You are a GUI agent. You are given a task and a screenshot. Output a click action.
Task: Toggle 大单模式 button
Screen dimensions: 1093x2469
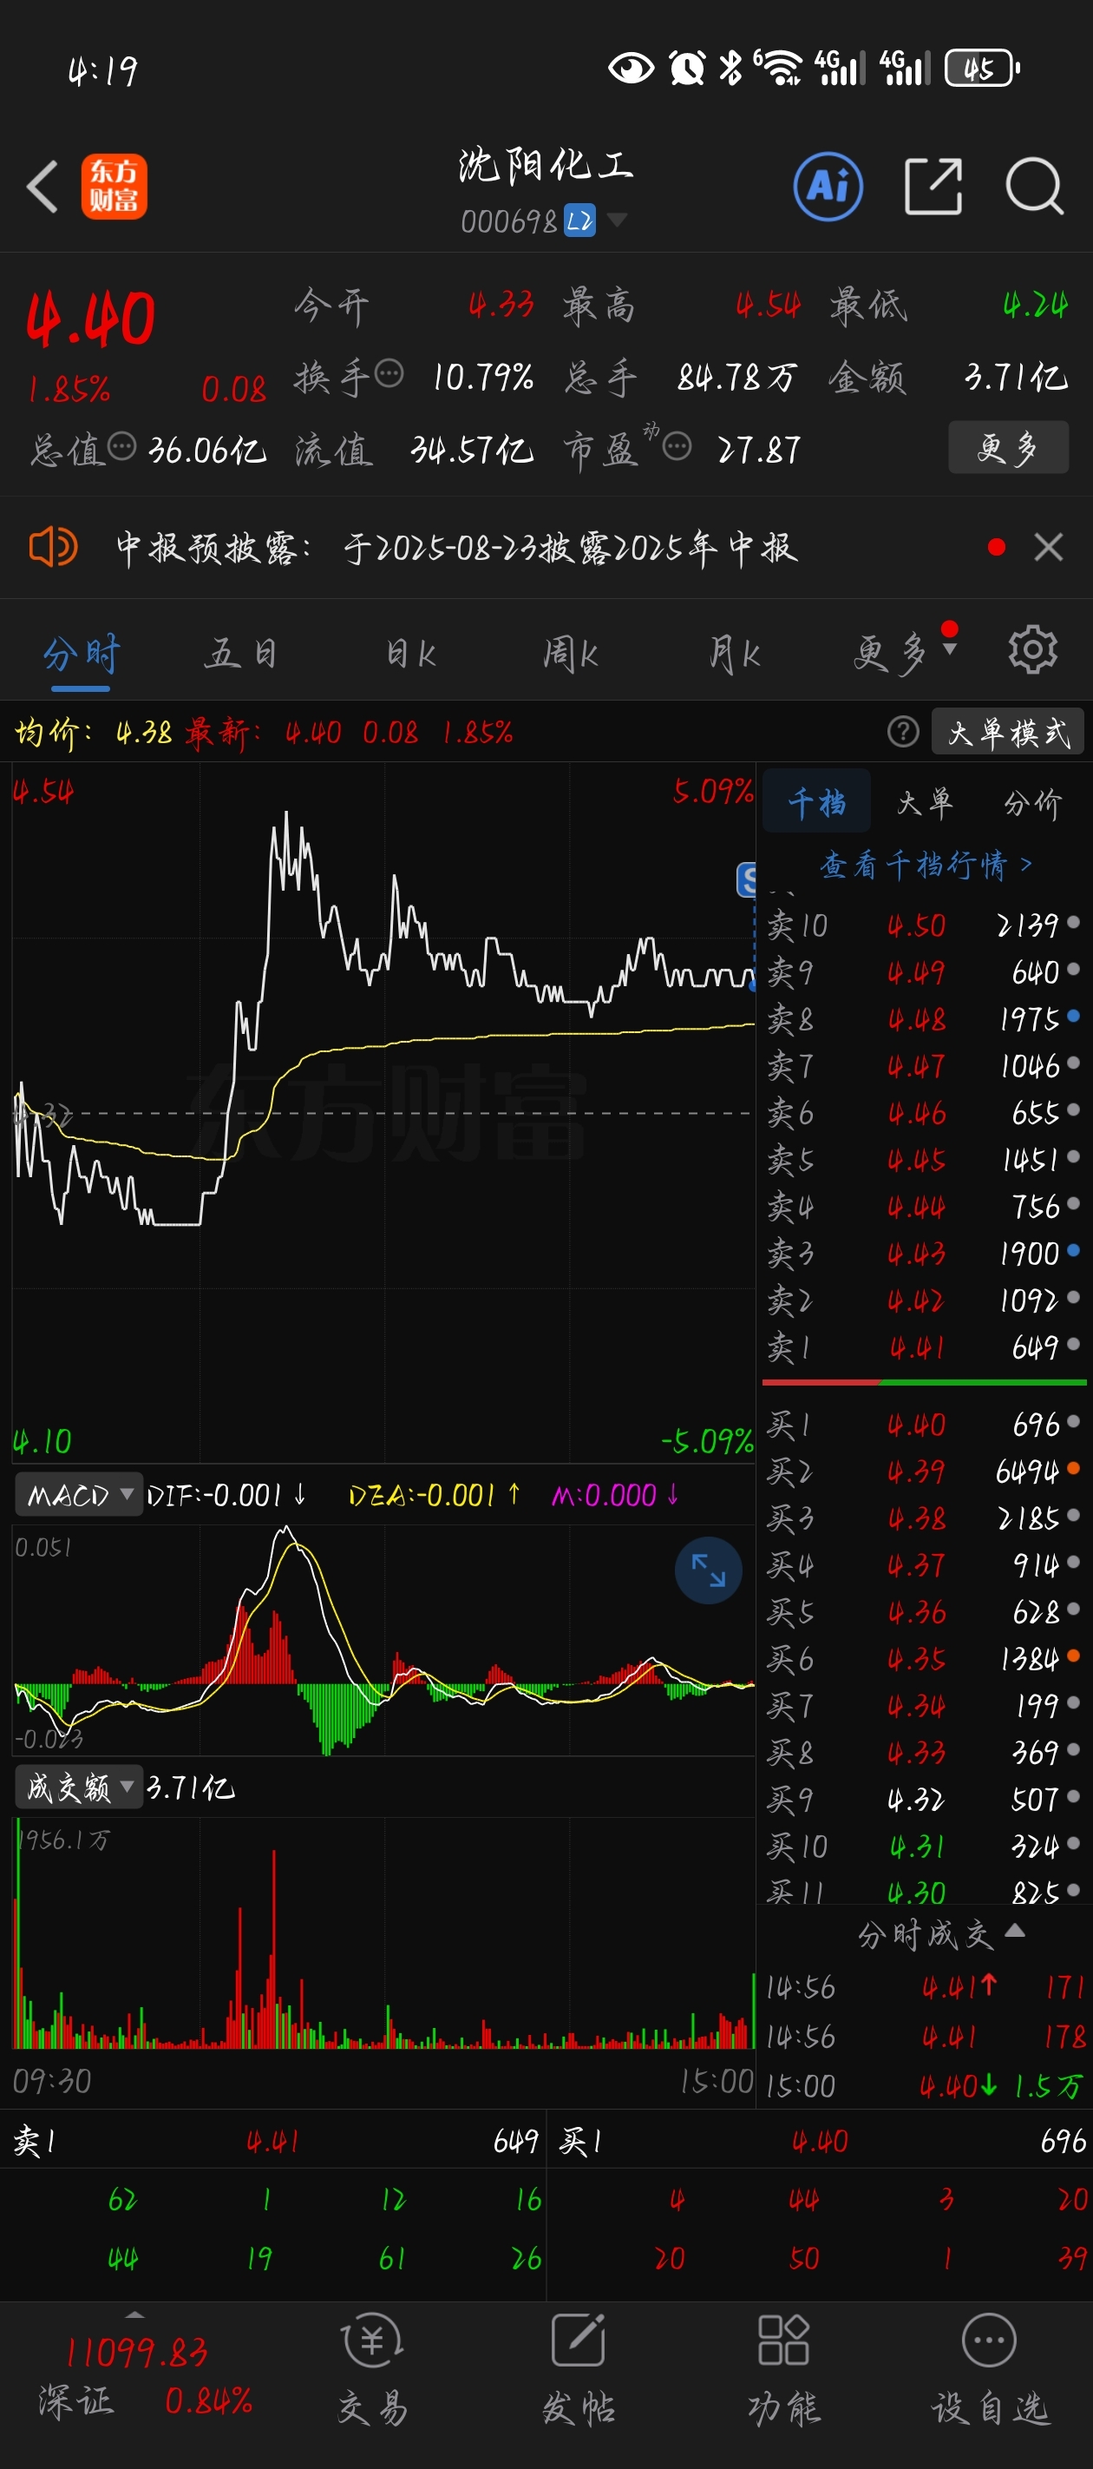click(1008, 732)
